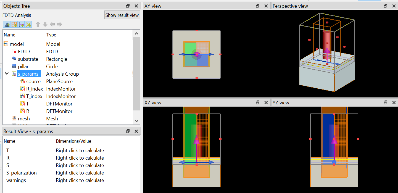398x193 pixels.
Task: Click the add structure icon in Objects Tree toolbar
Action: [x=7, y=24]
